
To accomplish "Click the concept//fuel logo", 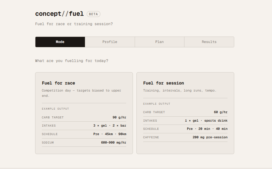I will [59, 14].
